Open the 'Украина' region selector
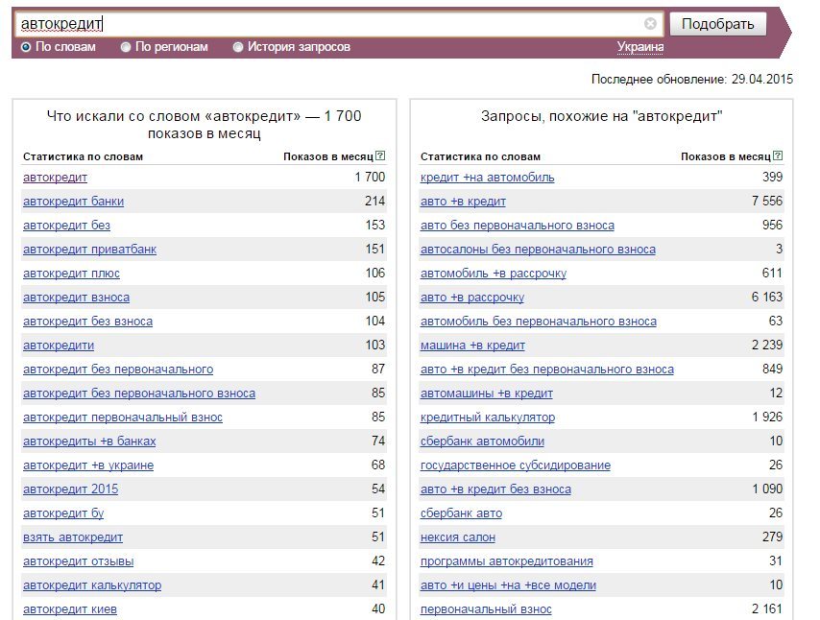The height and width of the screenshot is (620, 820). pyautogui.click(x=640, y=47)
